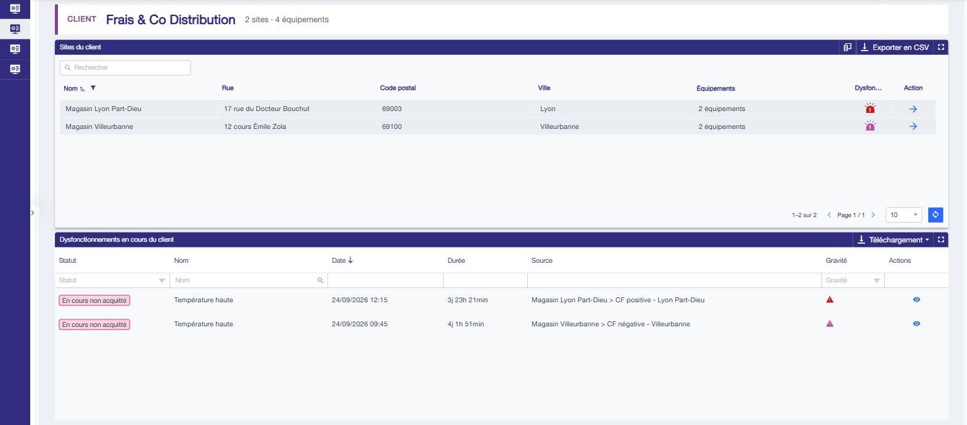Open the Téléchargement dropdown
This screenshot has width=967, height=425.
pyautogui.click(x=894, y=240)
